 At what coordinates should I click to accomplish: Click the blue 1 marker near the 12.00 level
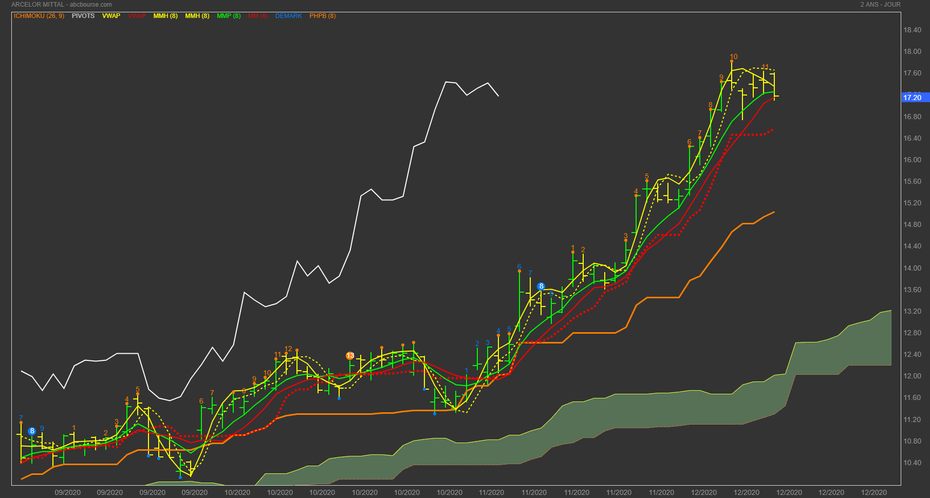coord(467,370)
